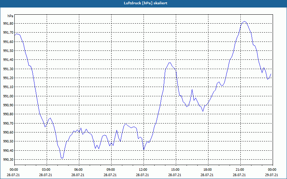This screenshot has width=287, height=179.
Task: Click the 991,50 y-axis label
Action: click(x=8, y=50)
